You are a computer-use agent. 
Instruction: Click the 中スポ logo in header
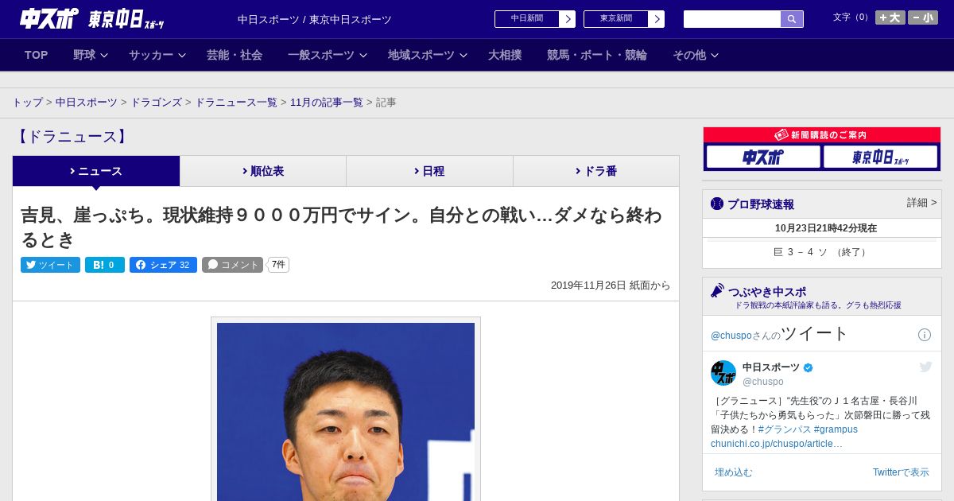(x=48, y=18)
